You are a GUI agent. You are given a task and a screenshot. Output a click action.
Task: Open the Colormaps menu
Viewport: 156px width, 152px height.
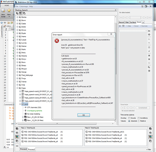click(24, 6)
